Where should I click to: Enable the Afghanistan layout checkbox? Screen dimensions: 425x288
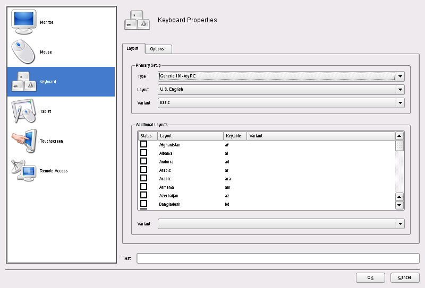[143, 144]
